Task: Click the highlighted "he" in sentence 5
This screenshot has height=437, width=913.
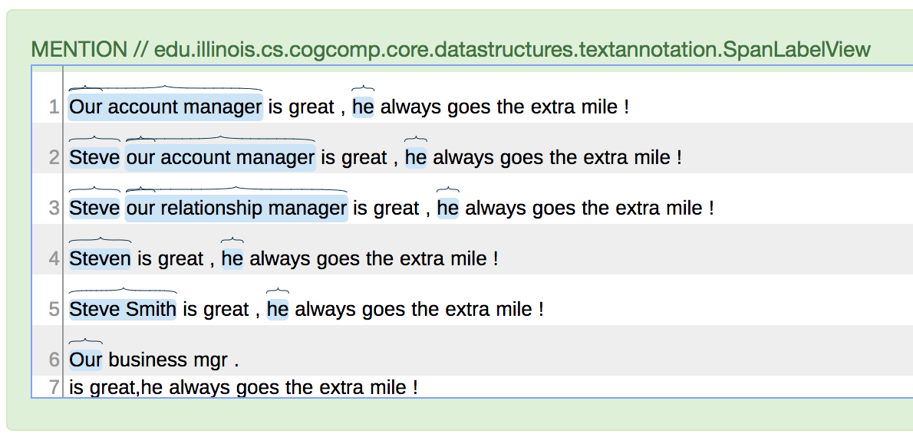Action: coord(278,310)
